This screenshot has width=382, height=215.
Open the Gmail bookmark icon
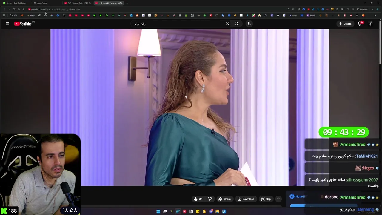(x=125, y=15)
